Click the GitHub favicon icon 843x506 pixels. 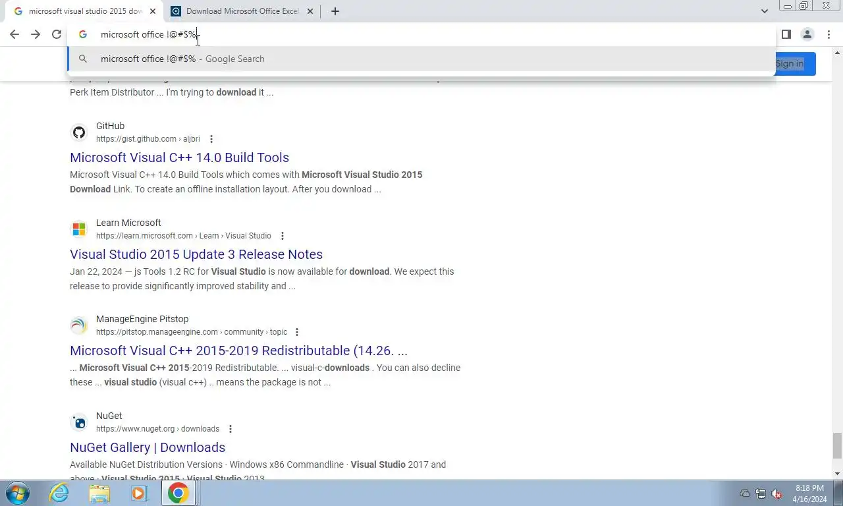click(x=79, y=132)
